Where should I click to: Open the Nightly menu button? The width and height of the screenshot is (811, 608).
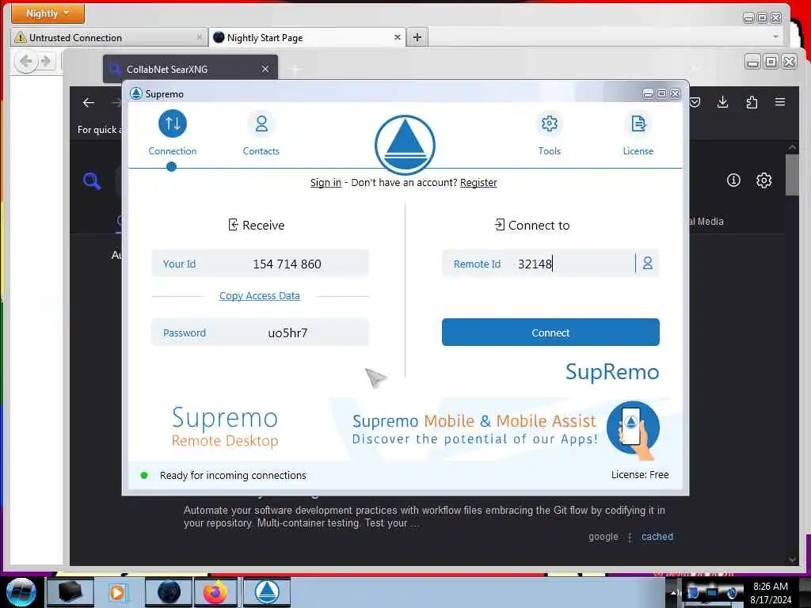(48, 13)
